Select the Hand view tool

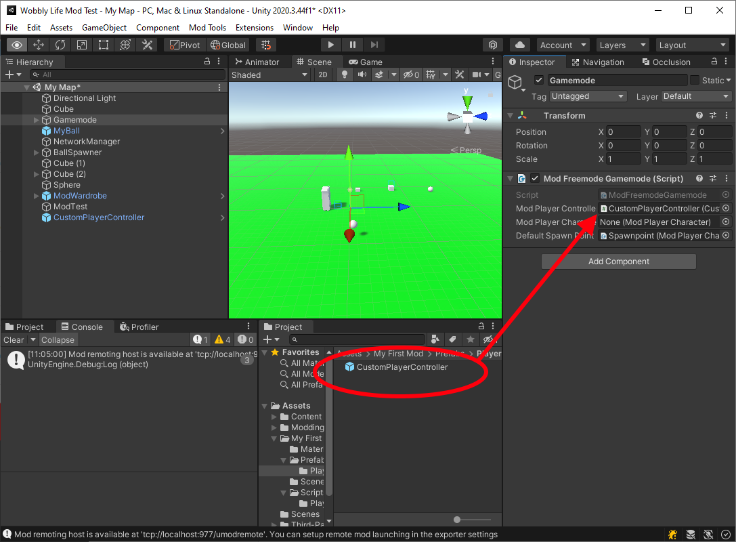click(x=17, y=45)
